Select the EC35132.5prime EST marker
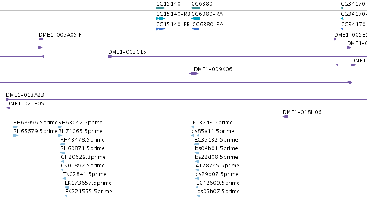Viewport: 367px width, 198px height. 197,144
